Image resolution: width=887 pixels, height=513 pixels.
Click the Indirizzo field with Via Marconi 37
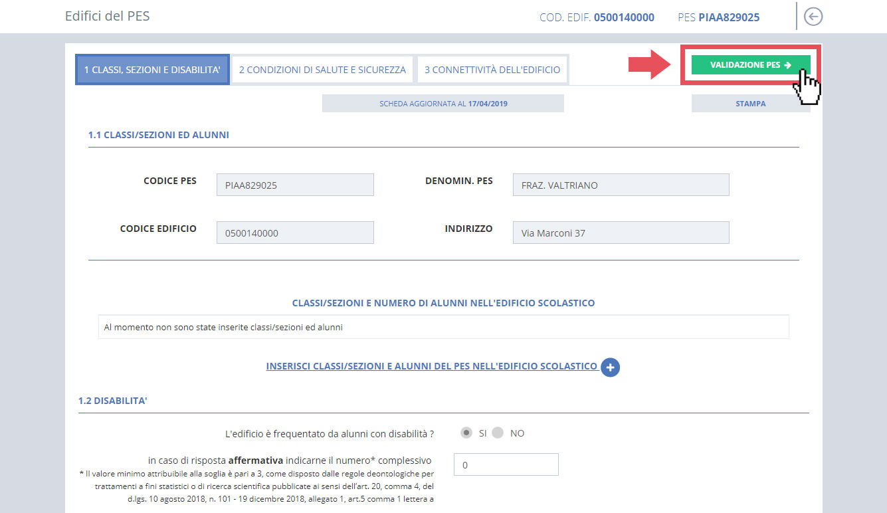[621, 233]
